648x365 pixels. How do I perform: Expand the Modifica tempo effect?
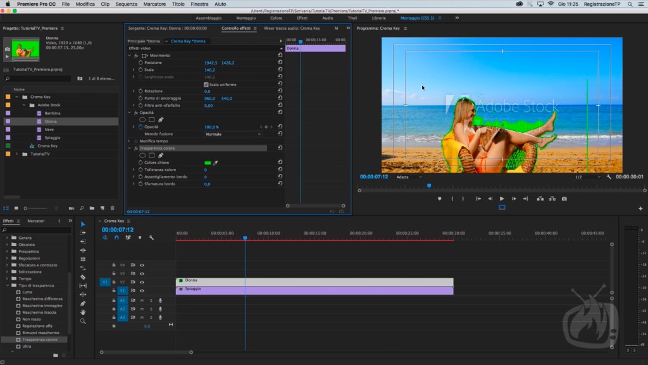129,141
